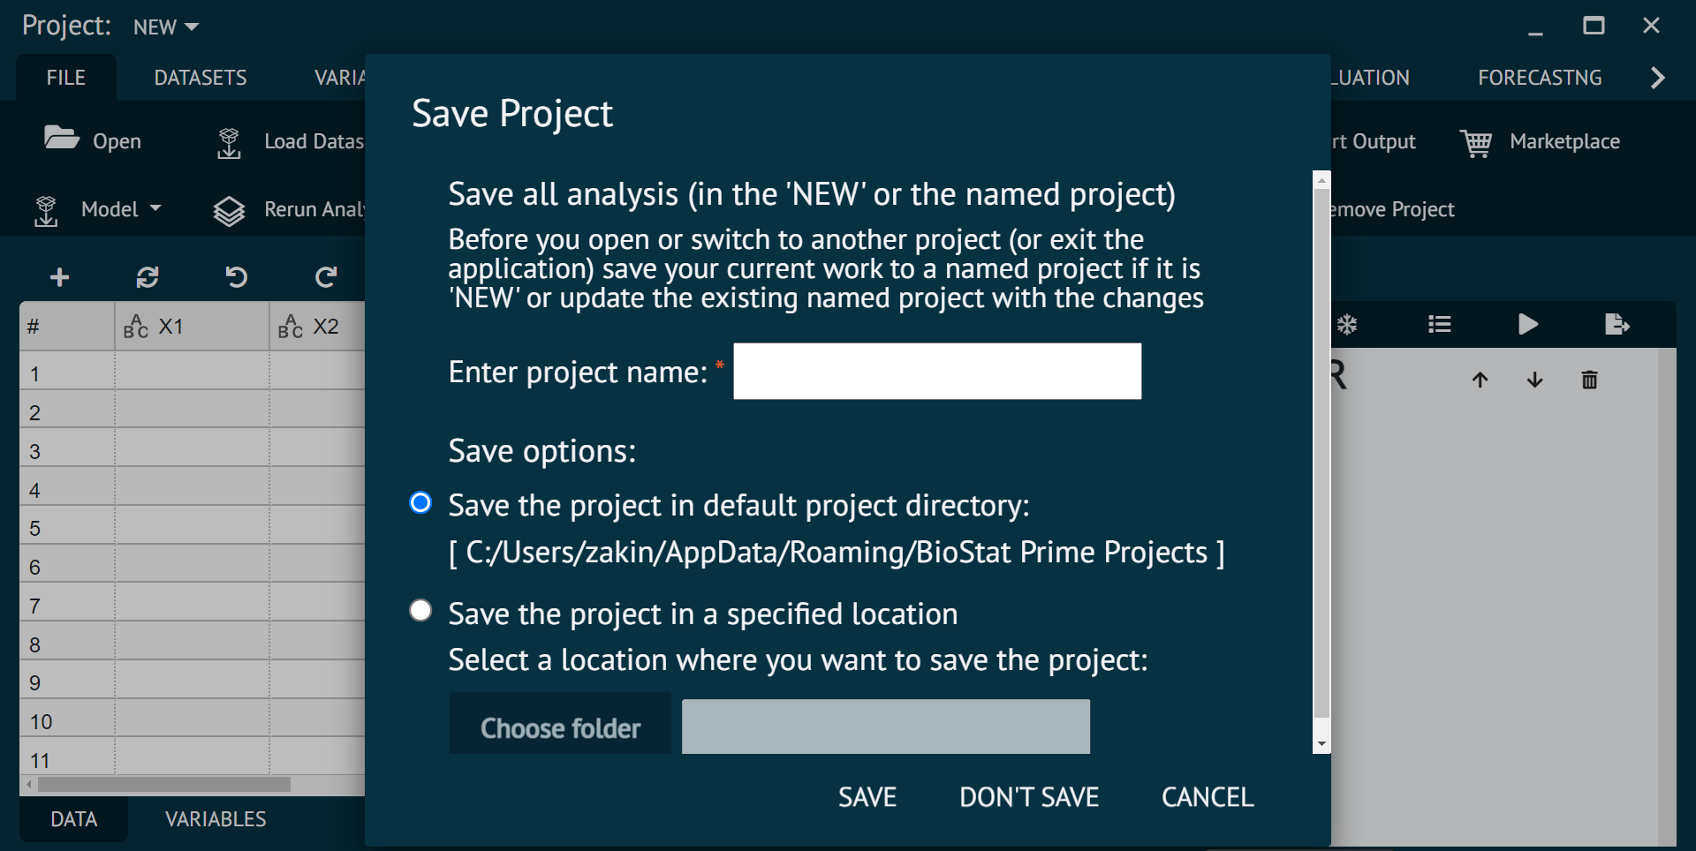The image size is (1696, 851).
Task: Open the Project NEW dropdown
Action: pyautogui.click(x=164, y=26)
